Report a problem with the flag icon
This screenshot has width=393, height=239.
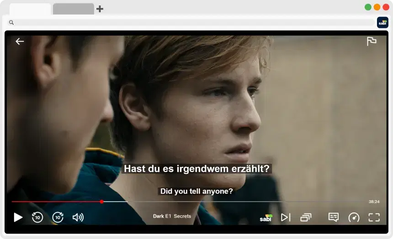[x=372, y=42]
